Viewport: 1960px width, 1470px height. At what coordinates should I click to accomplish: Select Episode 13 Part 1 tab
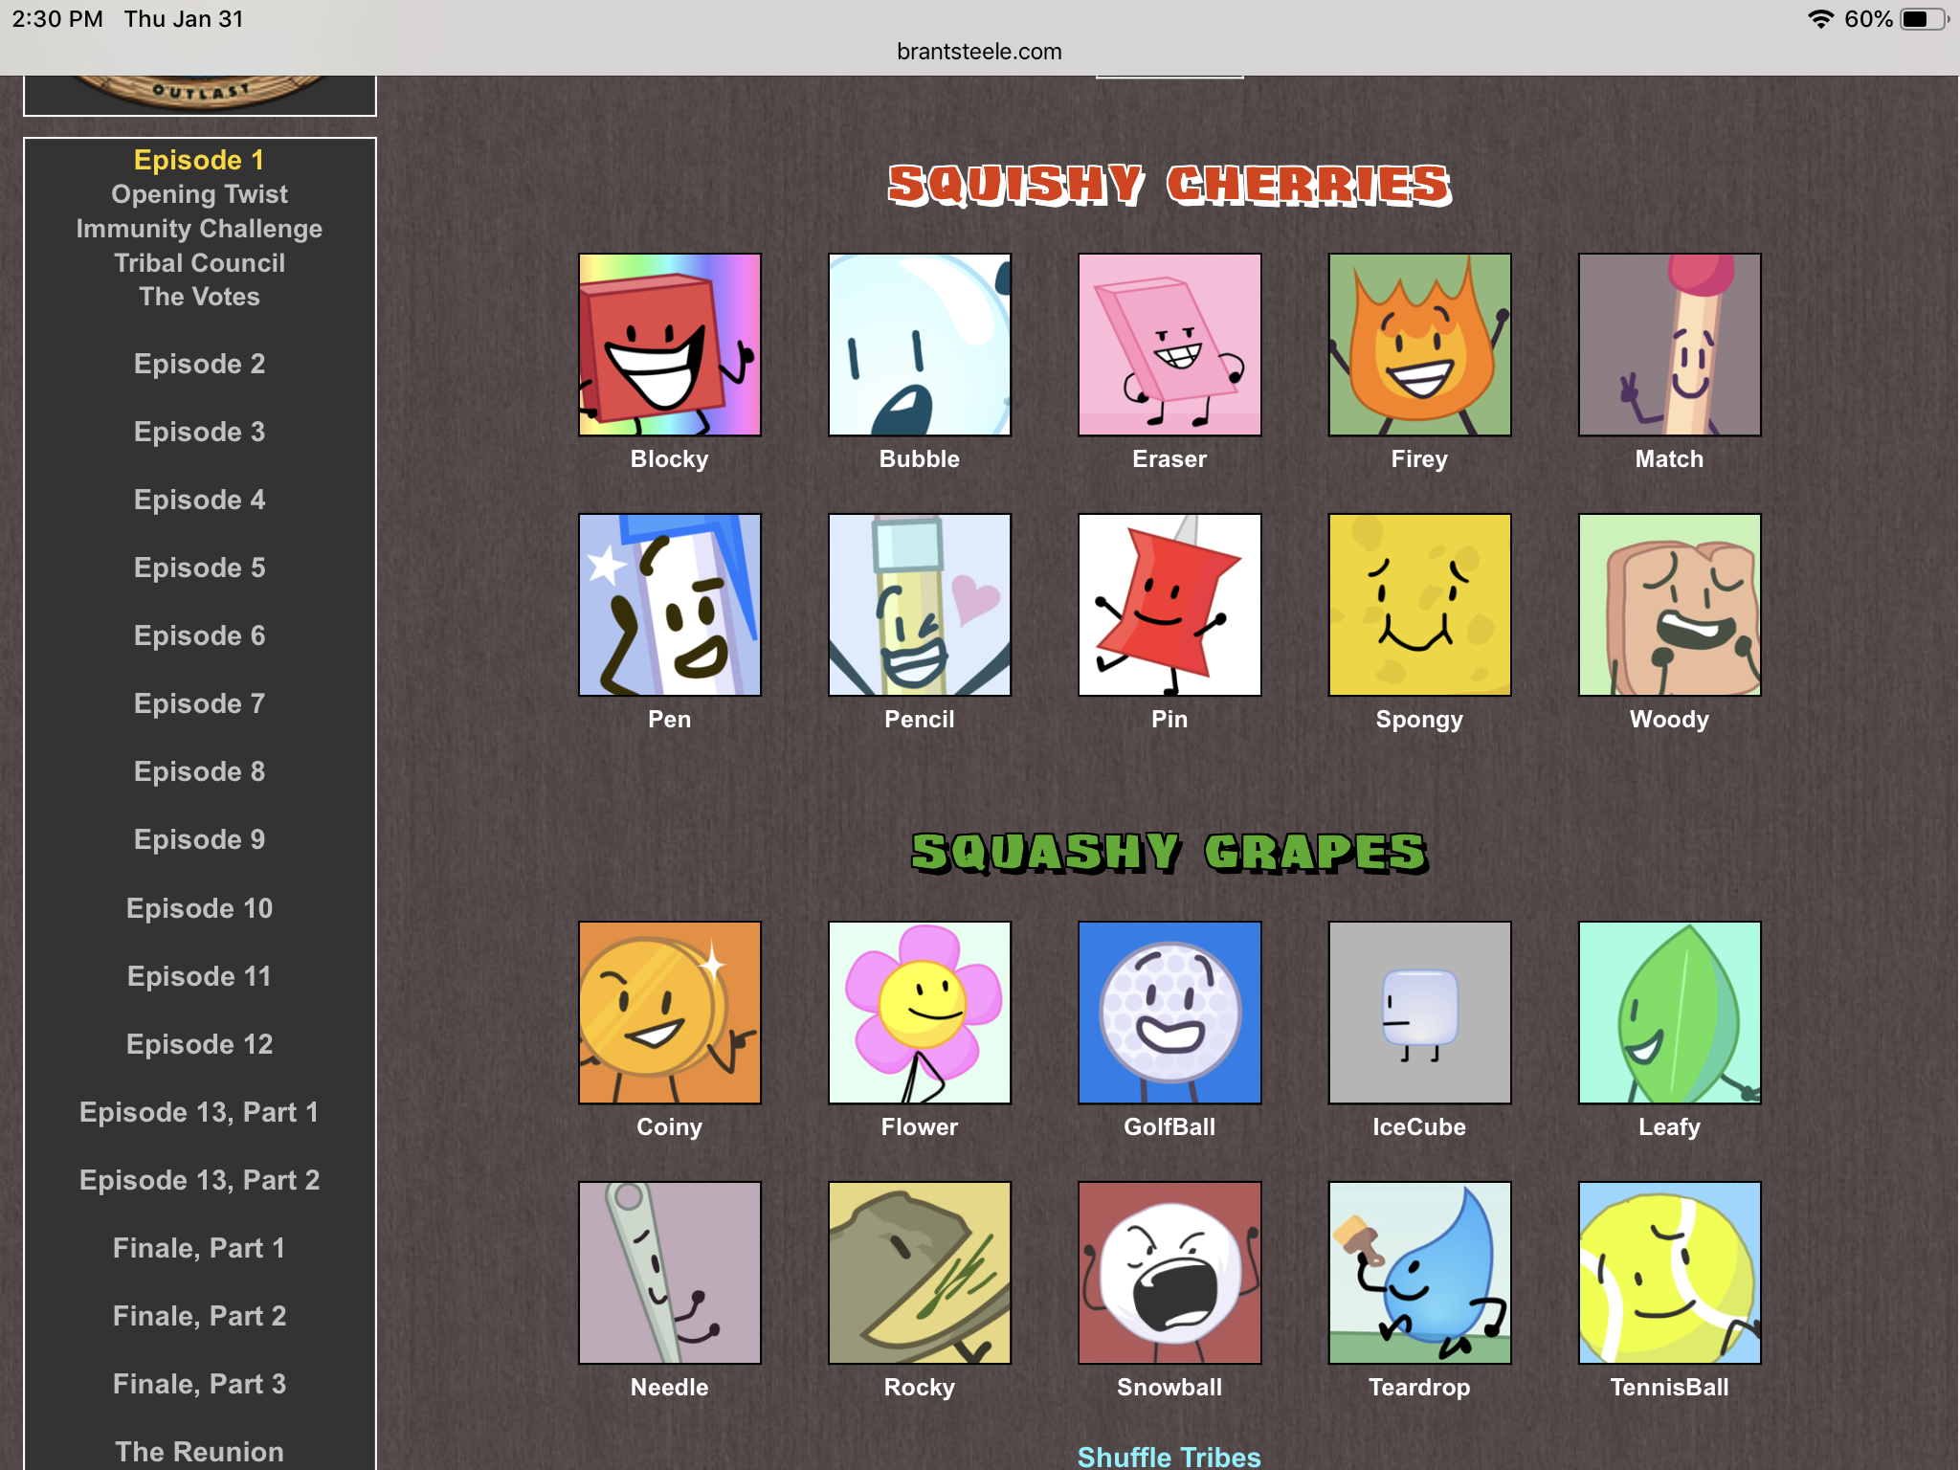199,1112
